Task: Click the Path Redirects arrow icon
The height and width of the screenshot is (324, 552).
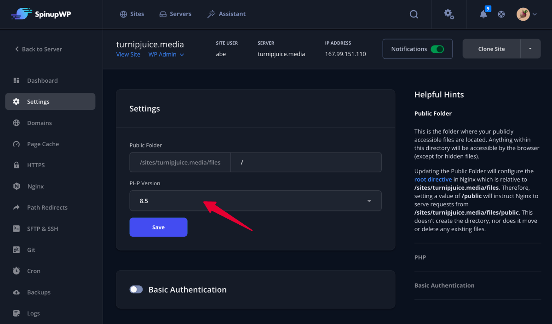Action: point(17,207)
